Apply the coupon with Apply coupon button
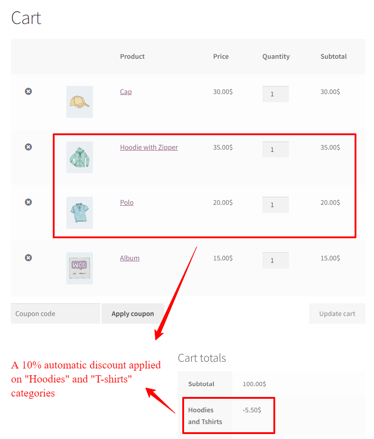This screenshot has width=374, height=439. coord(133,314)
